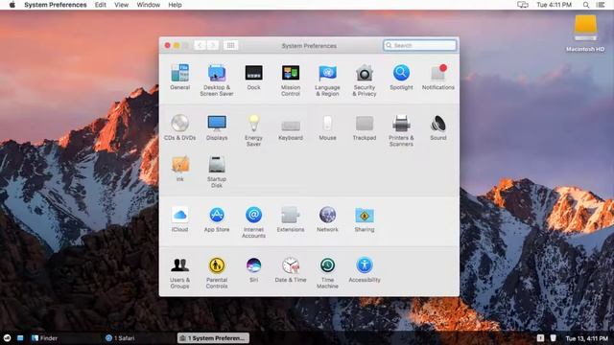The height and width of the screenshot is (345, 614).
Task: Open Ink preferences
Action: [180, 169]
